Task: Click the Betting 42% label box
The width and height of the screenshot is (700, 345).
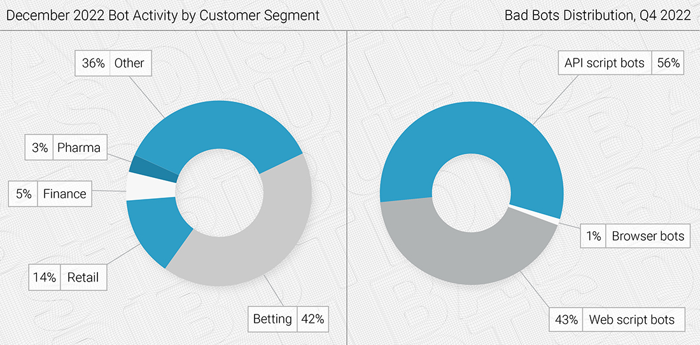Action: (288, 319)
